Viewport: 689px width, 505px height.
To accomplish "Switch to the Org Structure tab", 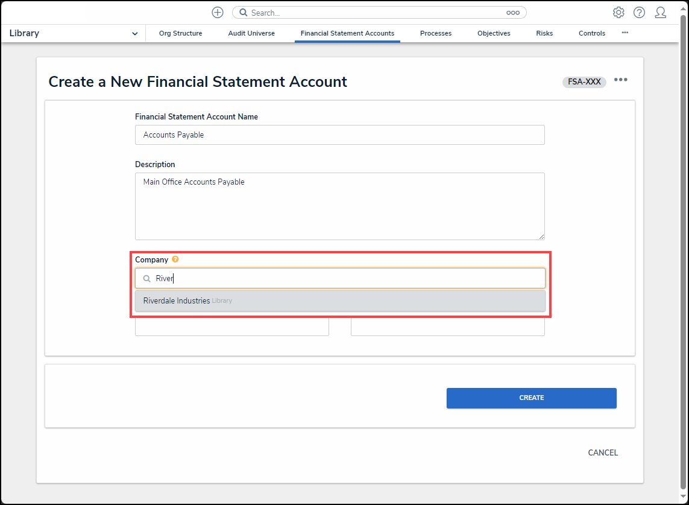I will (180, 33).
